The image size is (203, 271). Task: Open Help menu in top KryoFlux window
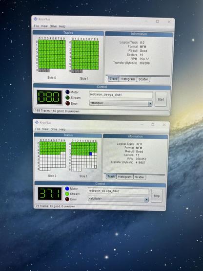[62, 26]
